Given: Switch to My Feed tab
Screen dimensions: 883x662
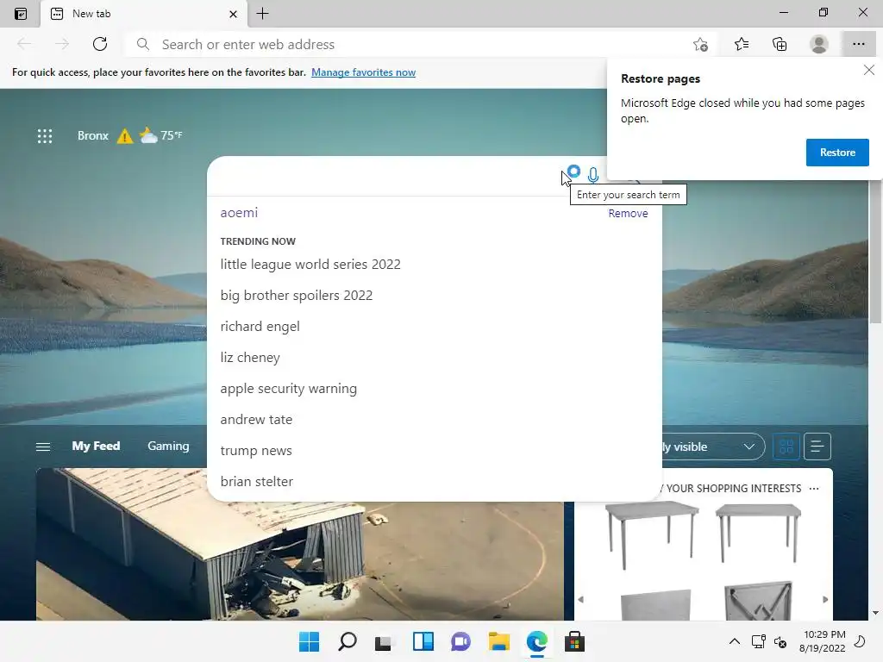Looking at the screenshot, I should tap(96, 446).
